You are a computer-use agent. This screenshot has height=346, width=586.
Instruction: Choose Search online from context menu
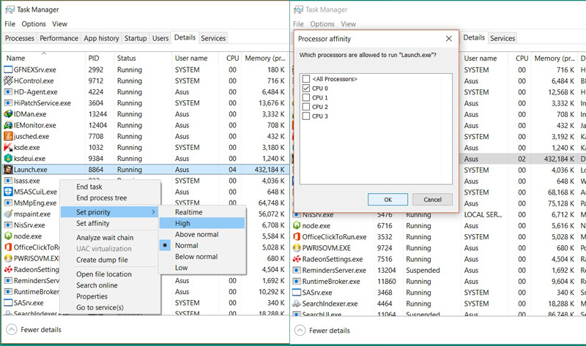[97, 285]
